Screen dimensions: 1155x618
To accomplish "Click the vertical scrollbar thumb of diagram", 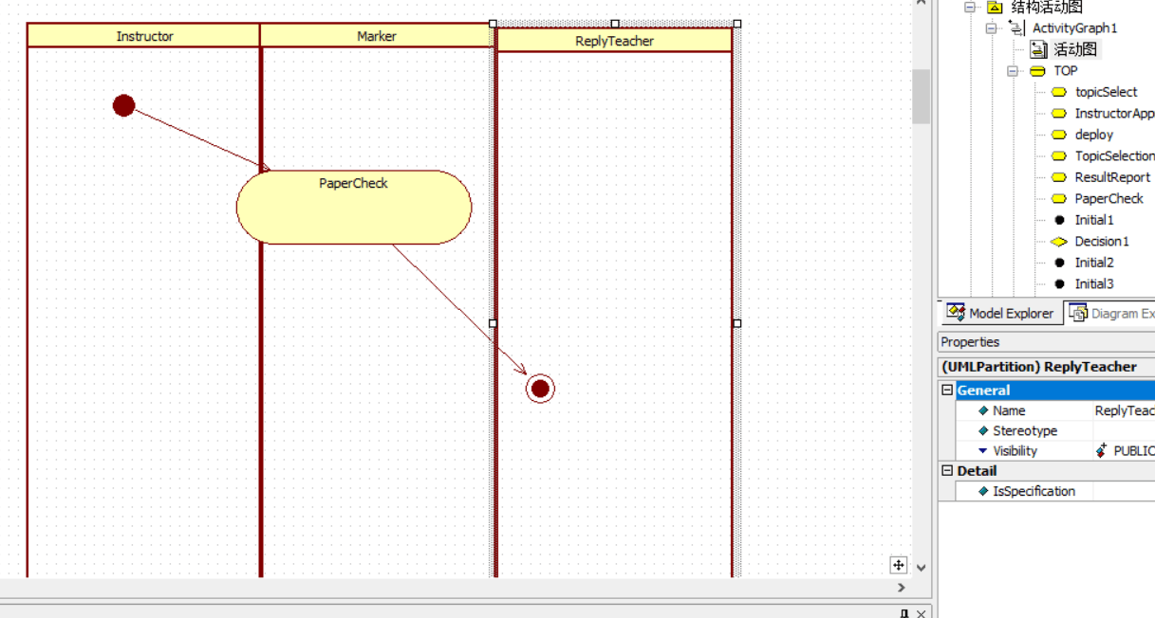I will (921, 96).
